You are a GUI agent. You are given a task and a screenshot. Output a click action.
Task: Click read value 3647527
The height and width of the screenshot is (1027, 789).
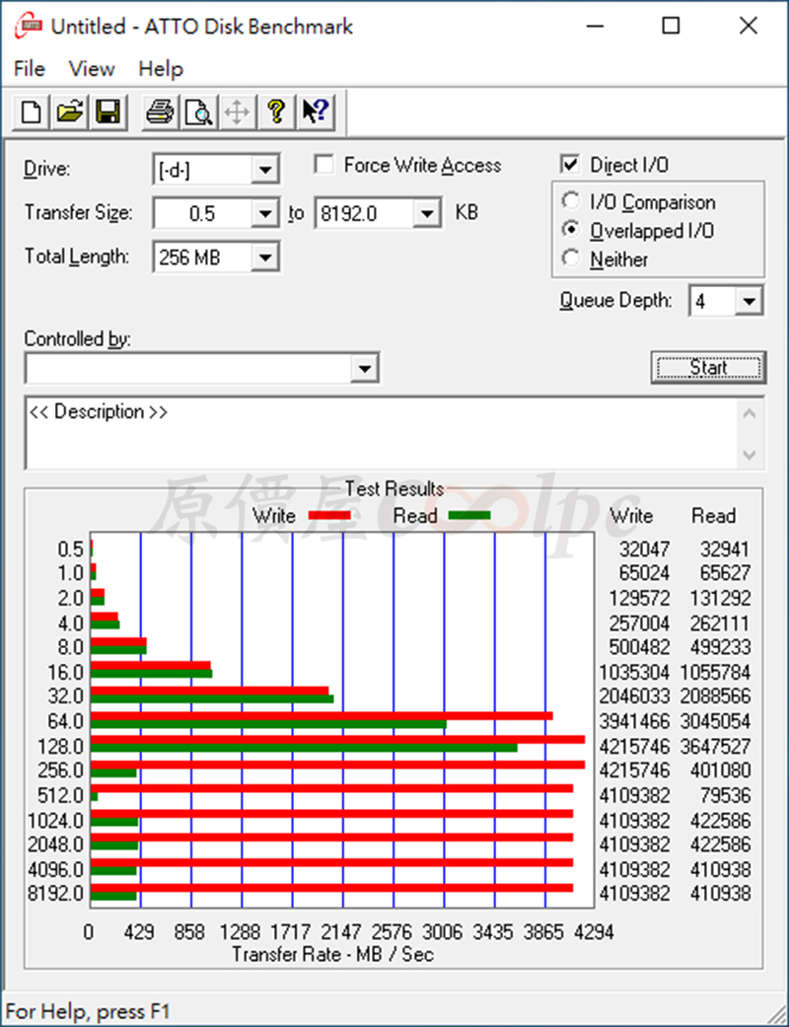[x=715, y=746]
